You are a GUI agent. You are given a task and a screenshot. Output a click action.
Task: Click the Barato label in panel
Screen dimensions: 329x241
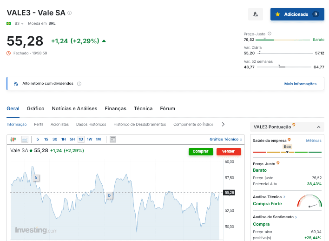[260, 170]
